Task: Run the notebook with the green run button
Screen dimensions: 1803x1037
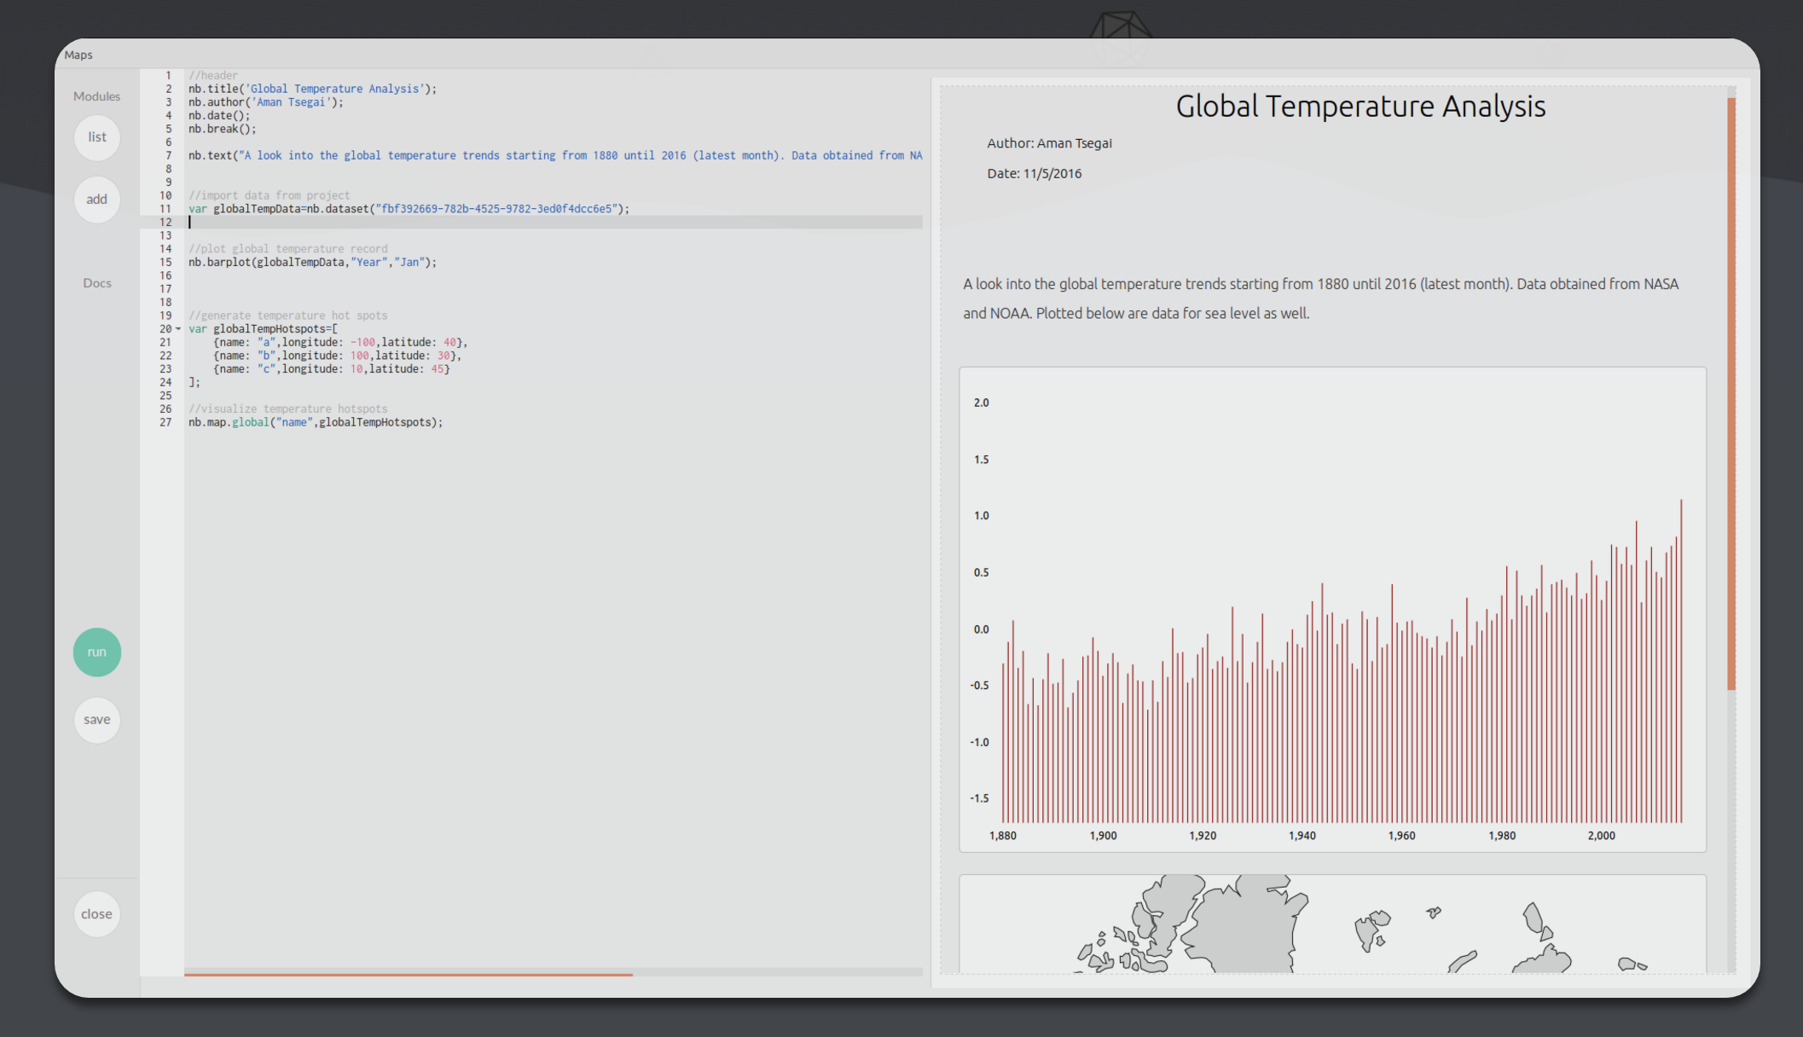Action: [97, 652]
